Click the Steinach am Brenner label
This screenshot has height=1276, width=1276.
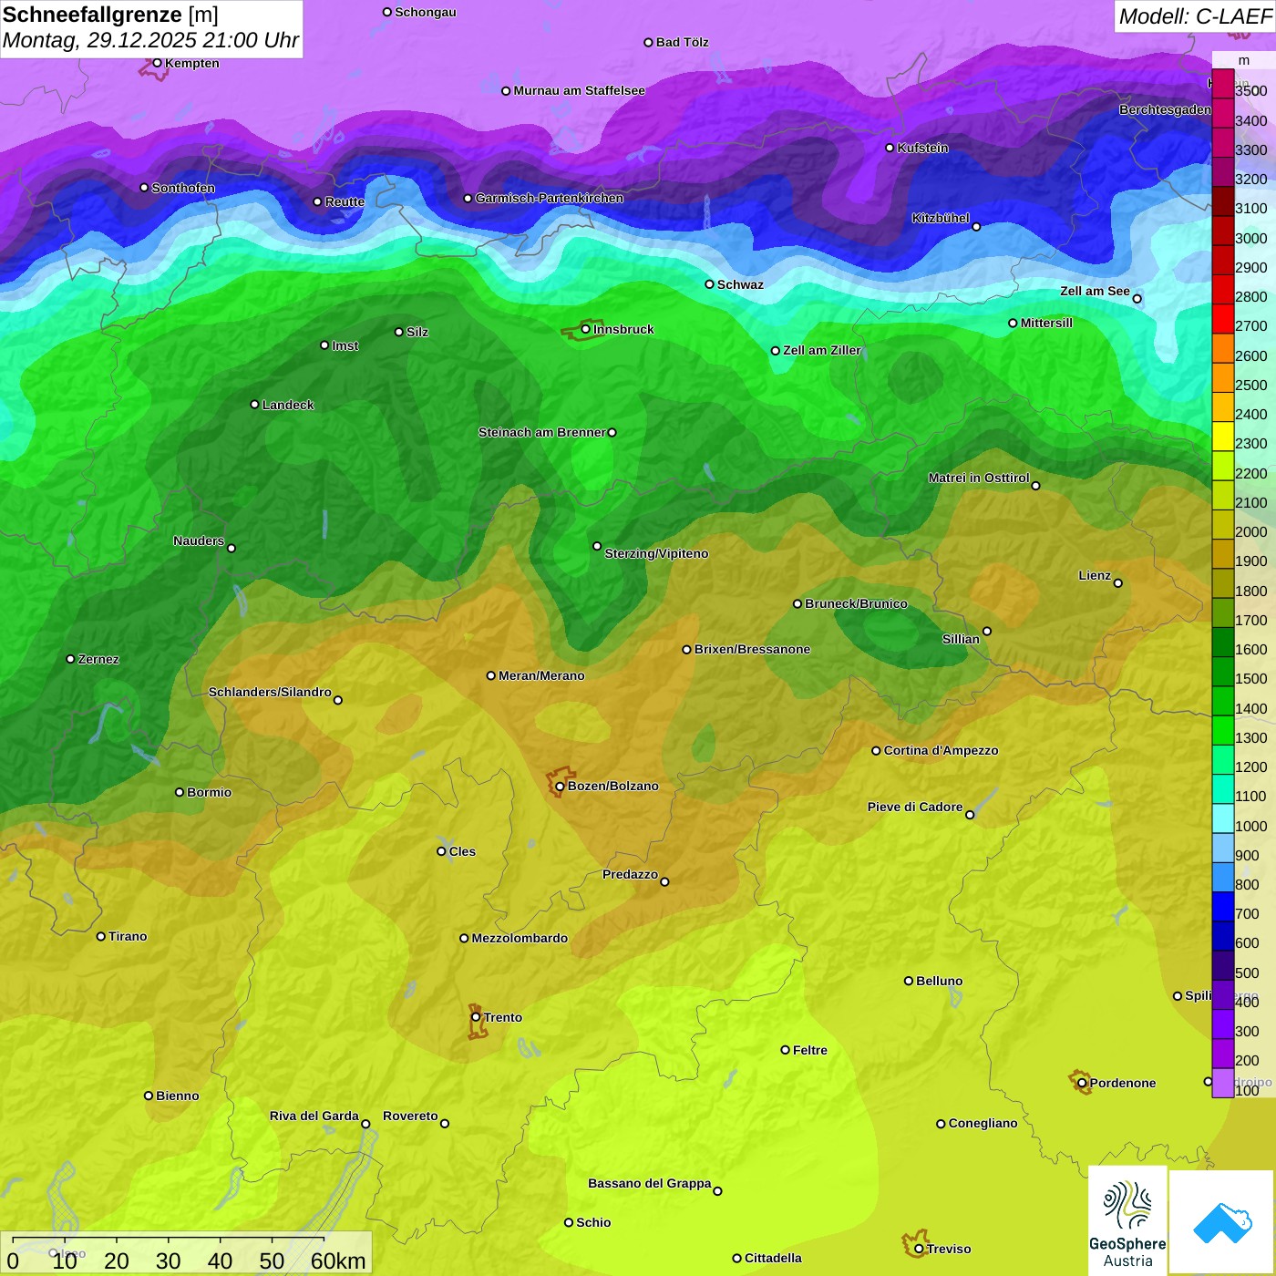tap(541, 432)
